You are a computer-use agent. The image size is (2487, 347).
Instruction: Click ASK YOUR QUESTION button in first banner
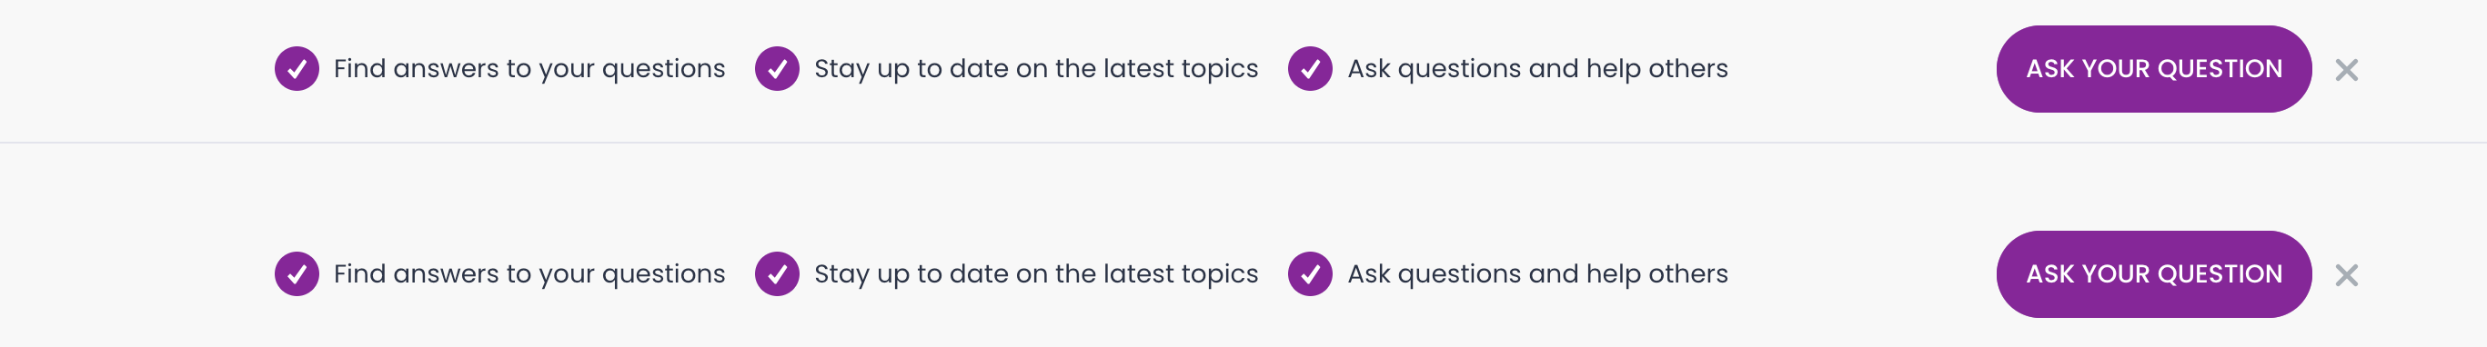(x=2154, y=68)
